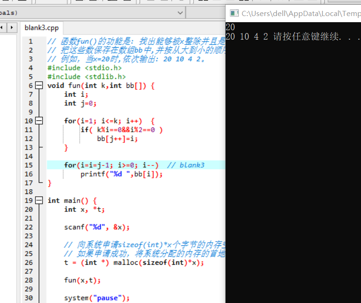Click comment line 1 starting with '函数fun()的功能是'
Image resolution: width=361 pixels, height=303 pixels.
pos(136,42)
